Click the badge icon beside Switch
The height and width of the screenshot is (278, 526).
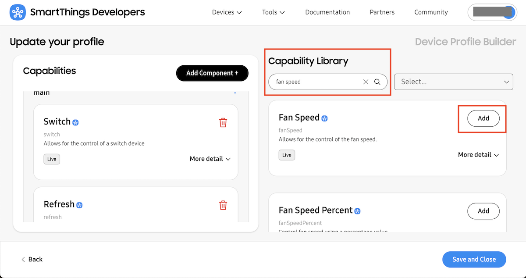click(75, 122)
